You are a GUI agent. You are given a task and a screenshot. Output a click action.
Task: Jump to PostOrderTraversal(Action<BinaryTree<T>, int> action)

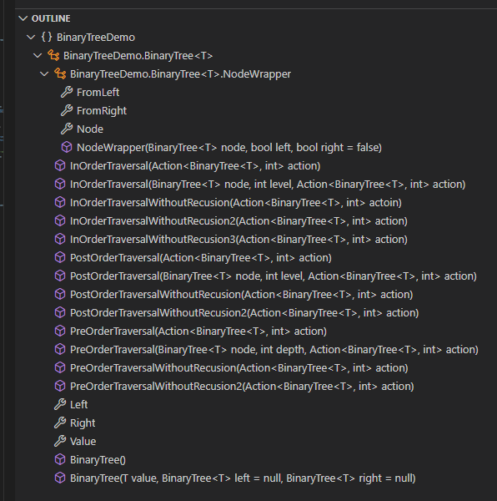point(201,258)
